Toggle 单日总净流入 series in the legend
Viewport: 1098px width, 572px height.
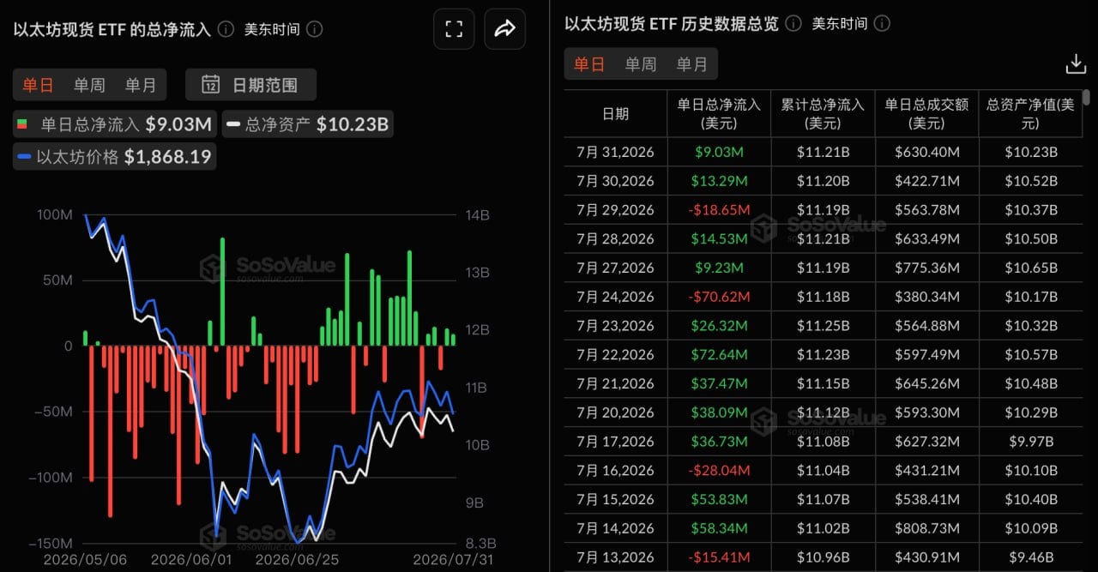116,124
